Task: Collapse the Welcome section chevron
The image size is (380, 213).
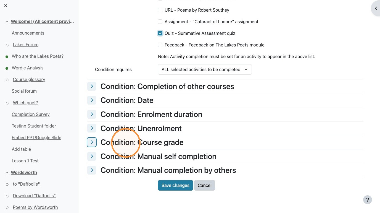Action: (7, 22)
